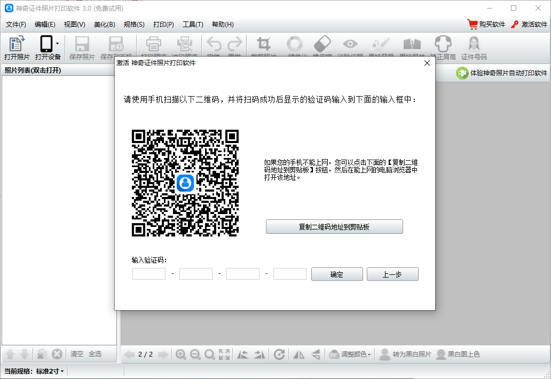Click the remove photo from list icon
The width and height of the screenshot is (551, 379).
click(41, 354)
